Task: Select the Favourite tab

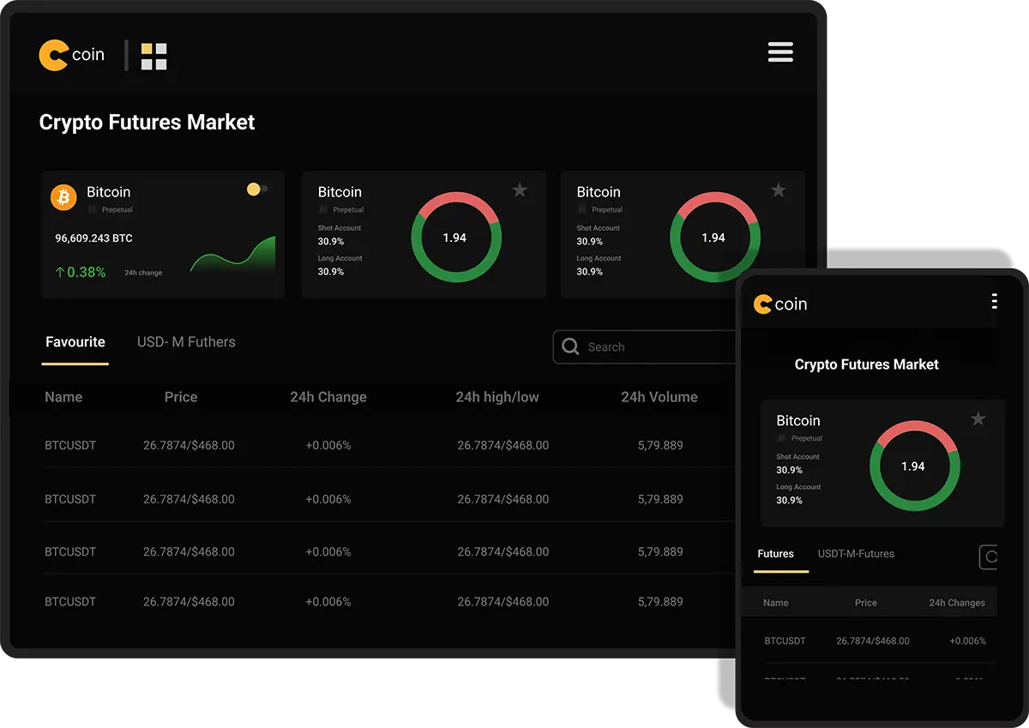Action: (x=75, y=341)
